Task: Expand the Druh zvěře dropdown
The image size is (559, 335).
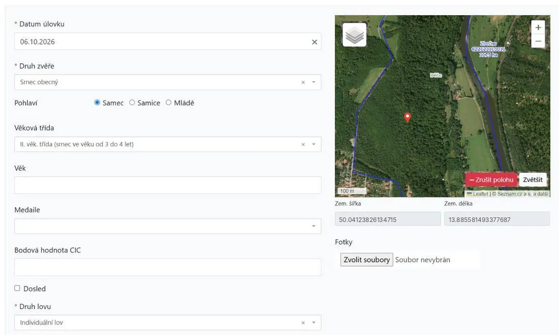Action: (x=314, y=82)
